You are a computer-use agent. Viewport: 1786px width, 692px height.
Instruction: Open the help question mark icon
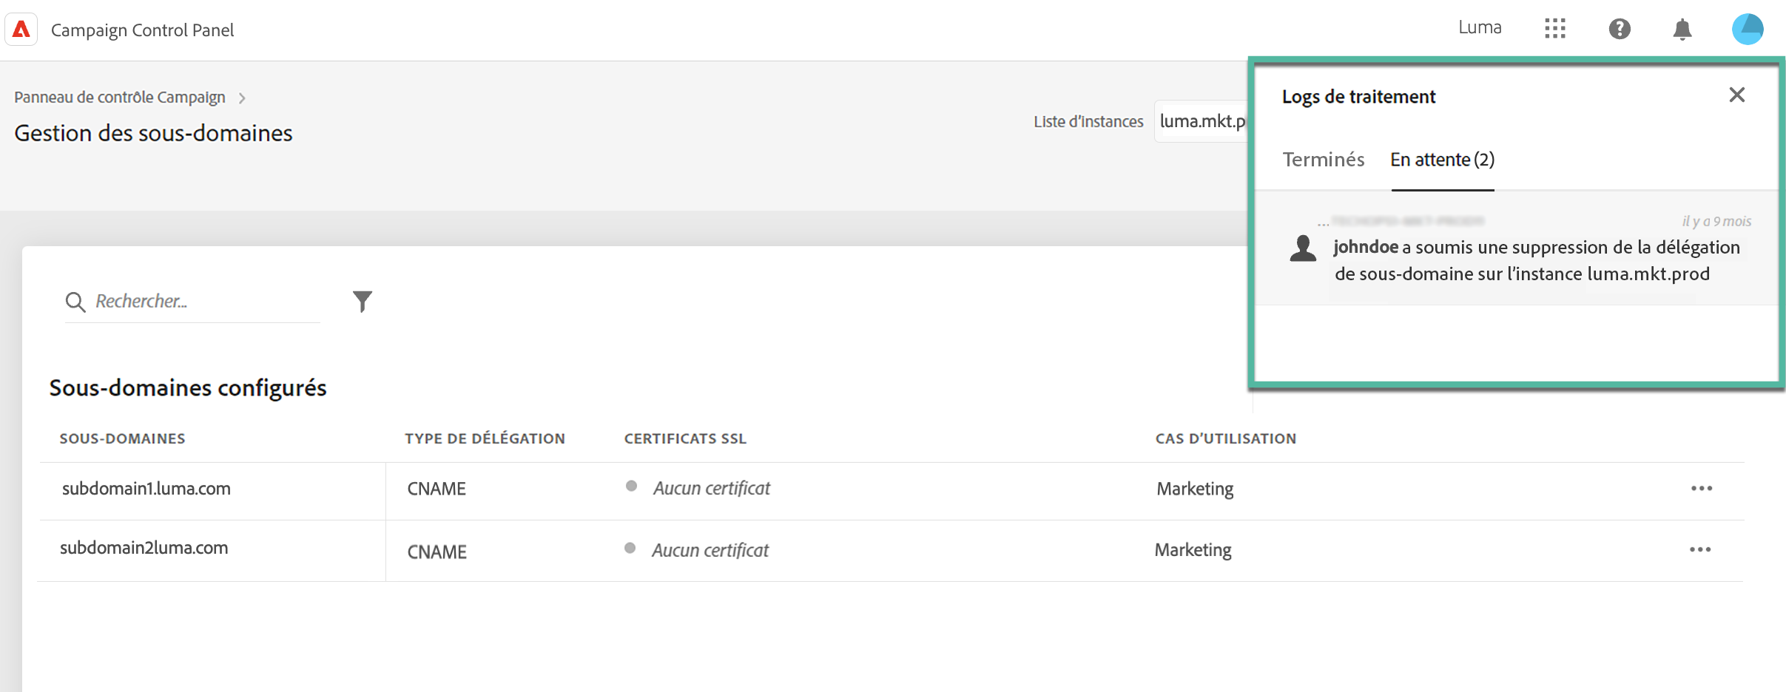coord(1619,29)
